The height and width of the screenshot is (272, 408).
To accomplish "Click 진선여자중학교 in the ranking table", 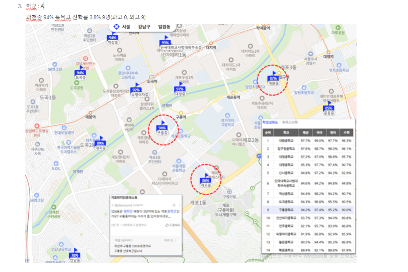I will click(286, 218).
